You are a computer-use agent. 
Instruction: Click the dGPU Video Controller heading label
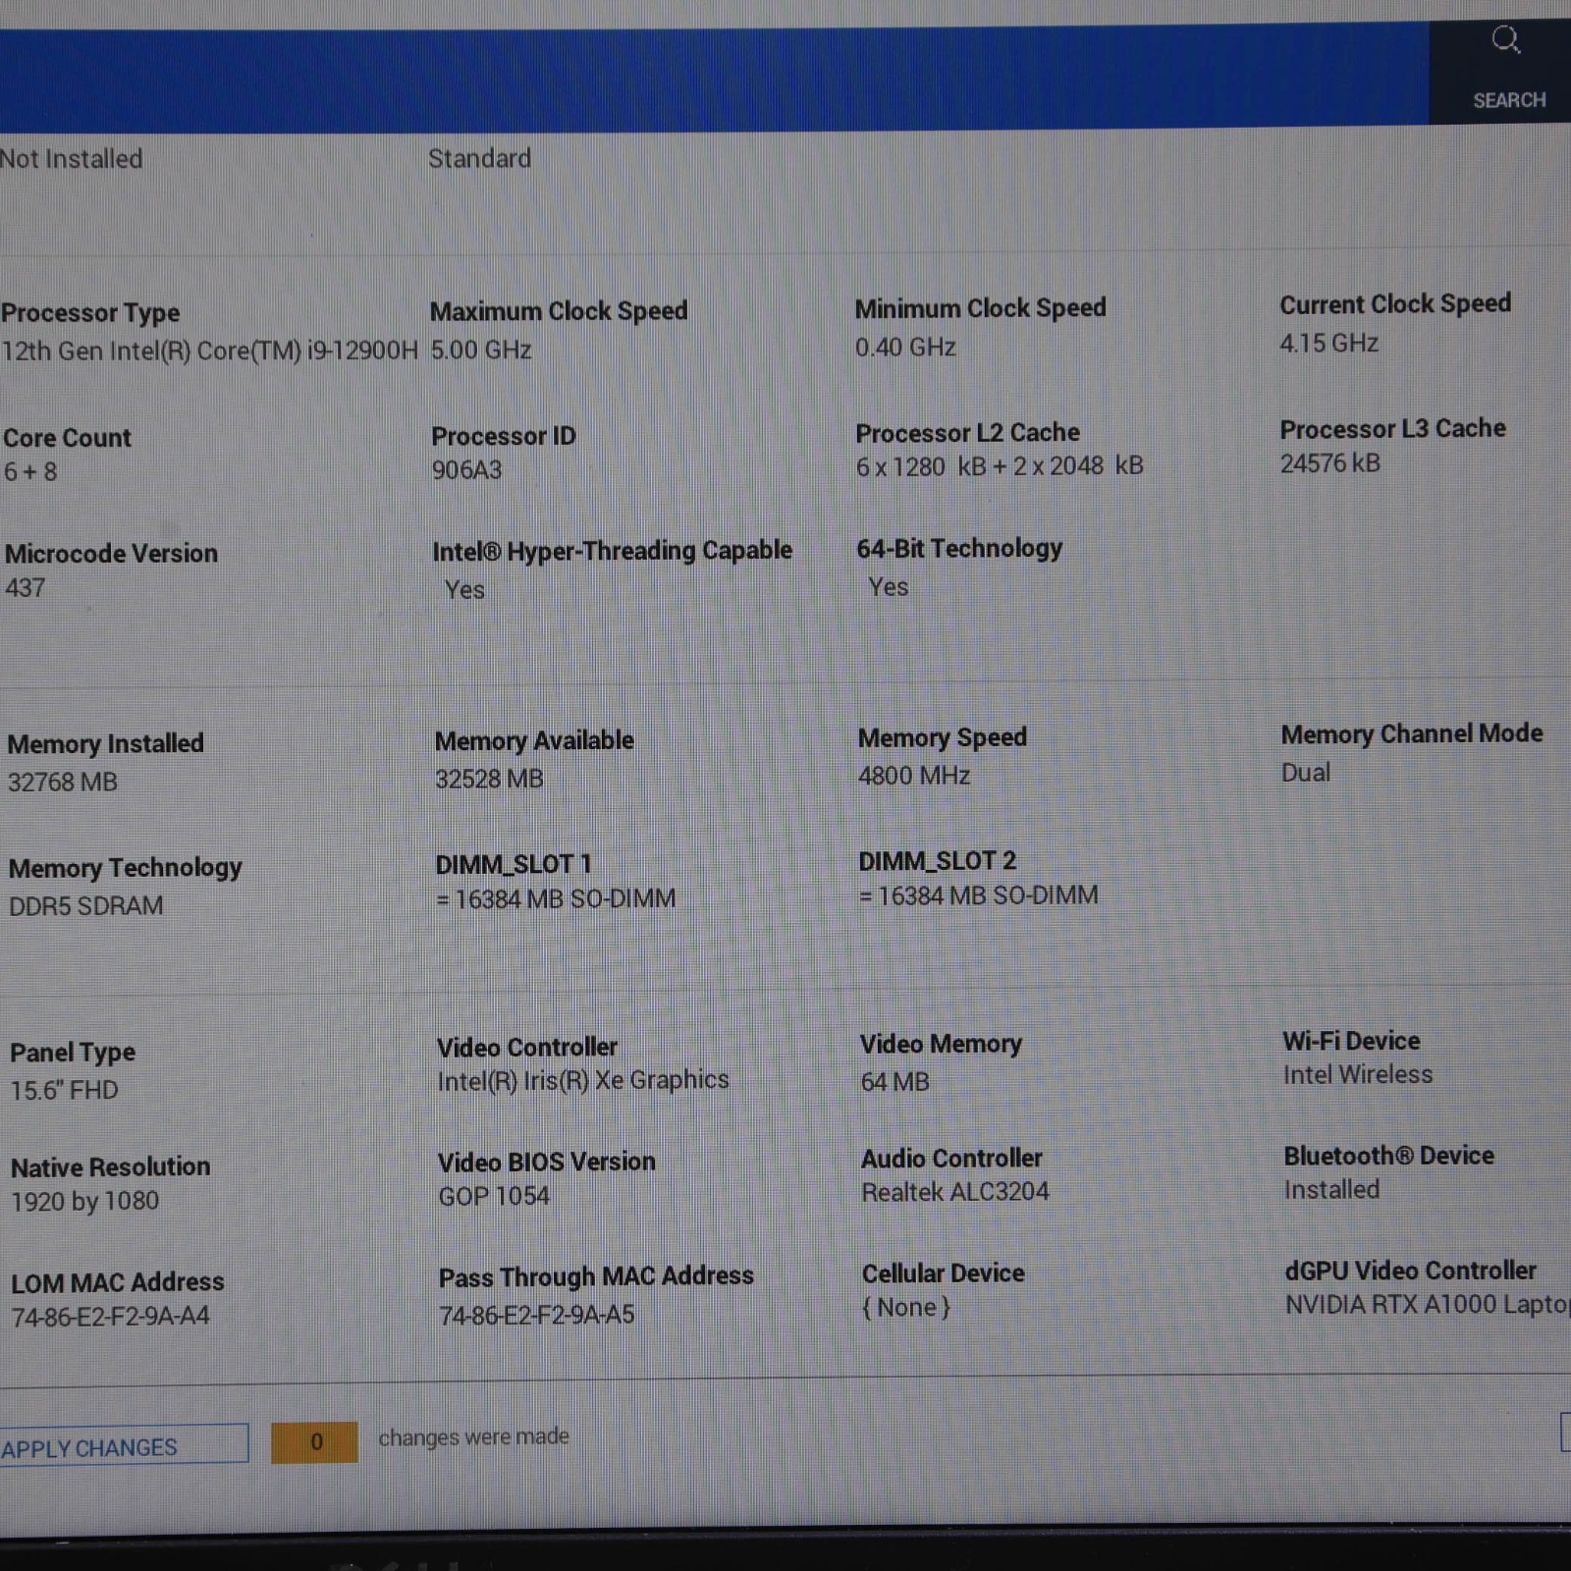[x=1410, y=1270]
